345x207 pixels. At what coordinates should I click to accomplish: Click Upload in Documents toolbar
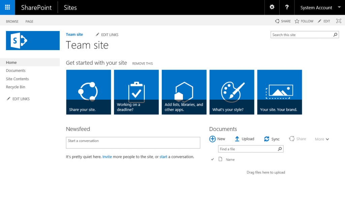(245, 139)
